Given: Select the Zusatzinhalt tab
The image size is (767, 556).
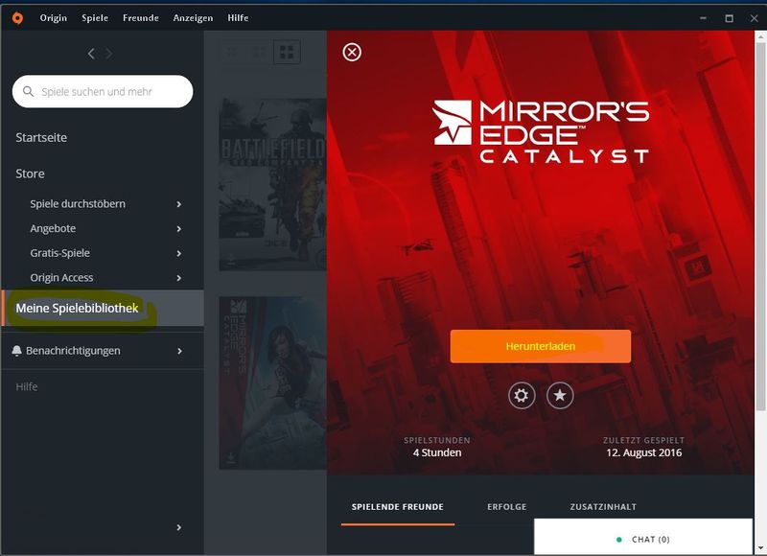Looking at the screenshot, I should tap(603, 506).
